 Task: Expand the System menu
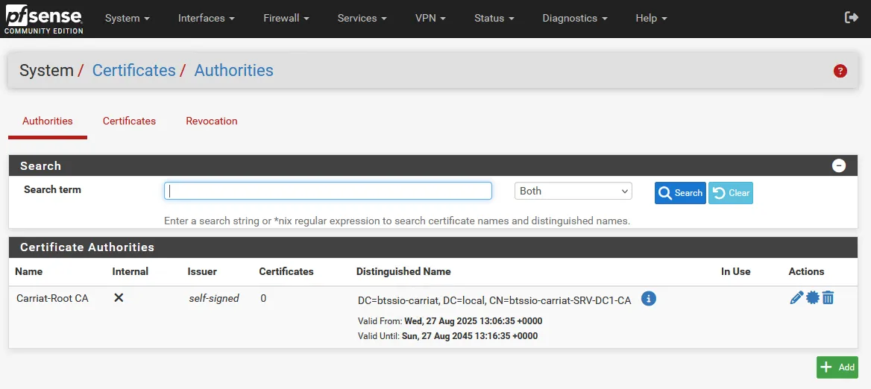(127, 18)
